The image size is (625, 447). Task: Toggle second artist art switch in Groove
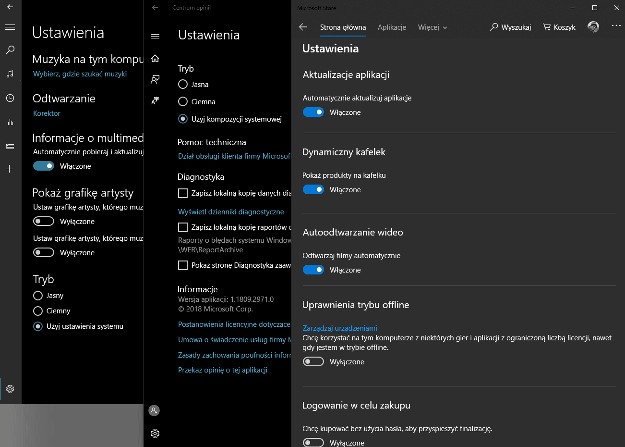pyautogui.click(x=44, y=252)
